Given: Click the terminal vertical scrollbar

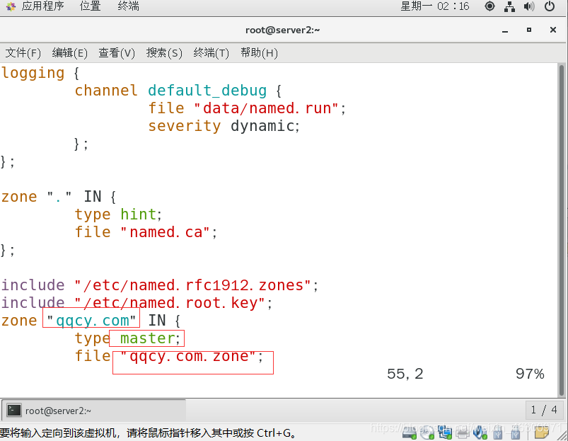Looking at the screenshot, I should (561, 229).
